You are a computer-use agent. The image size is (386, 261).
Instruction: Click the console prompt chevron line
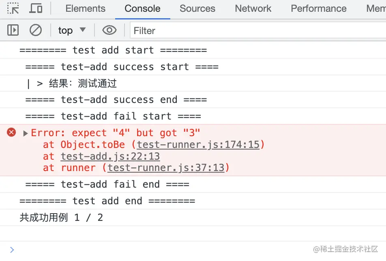(x=193, y=249)
